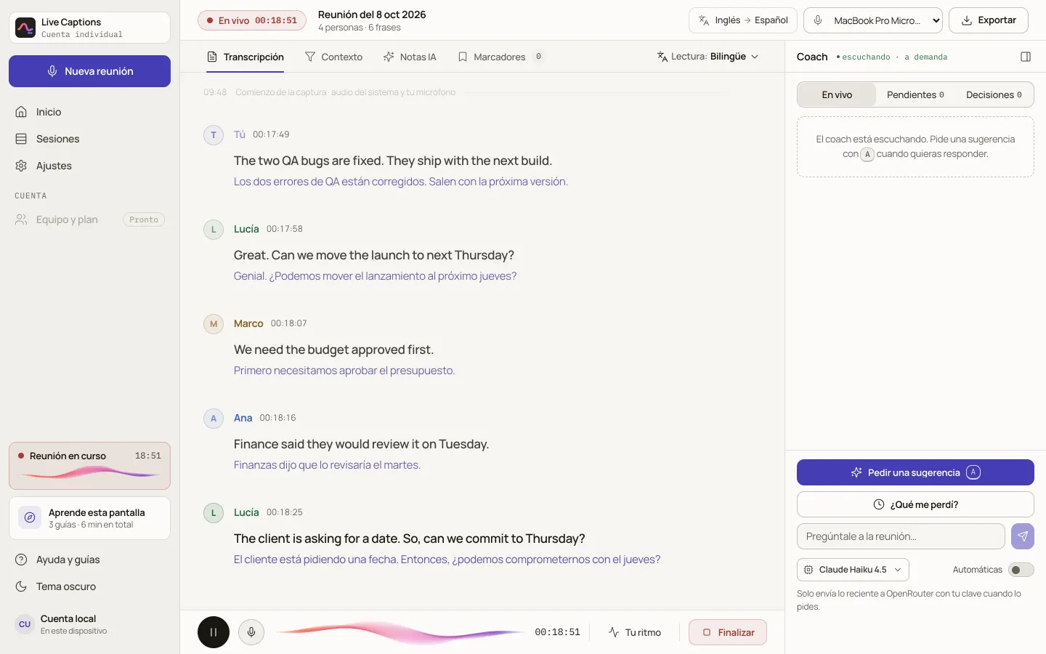The height and width of the screenshot is (654, 1046).
Task: Open the Tu ritmo control
Action: coord(635,632)
